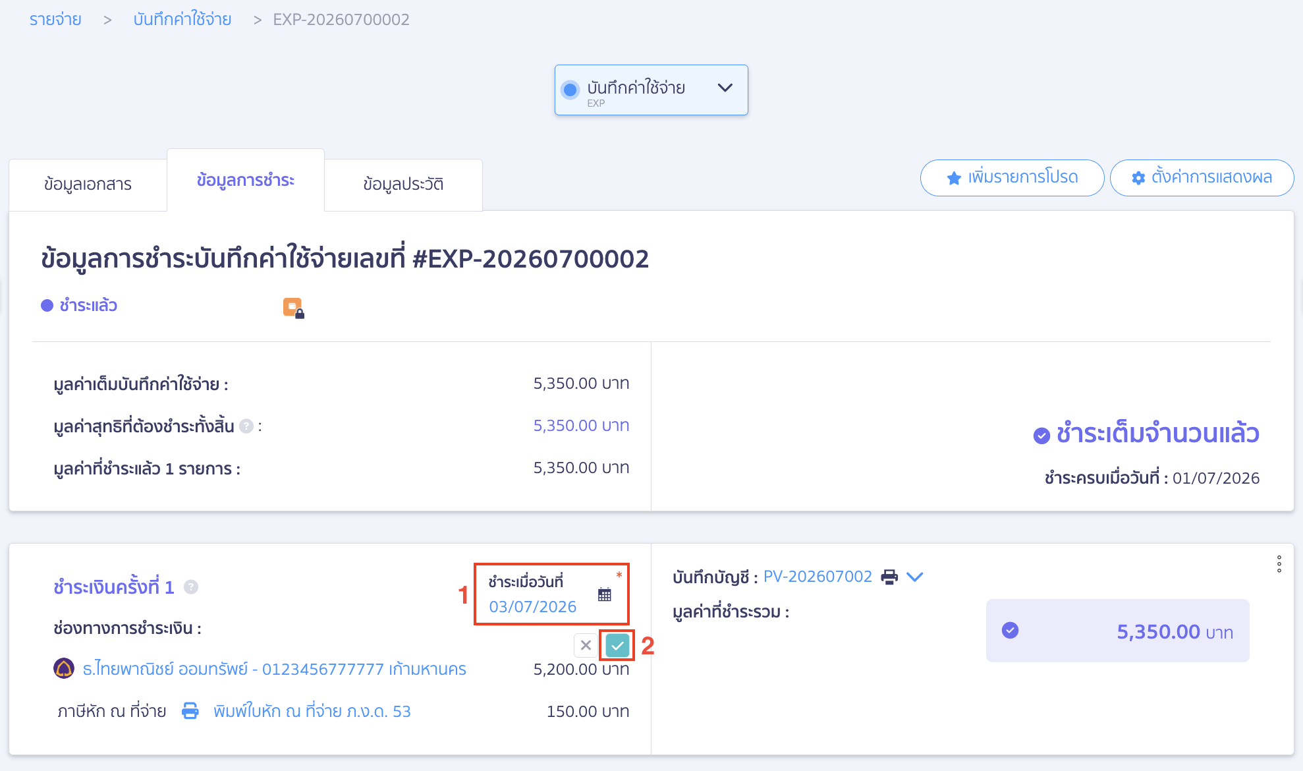
Task: Click the printer icon beside ภาษีหัก ณ ที่จ่าย
Action: [190, 711]
